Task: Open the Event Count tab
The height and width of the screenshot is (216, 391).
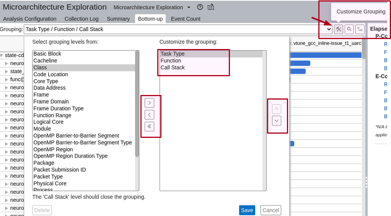Action: tap(186, 19)
